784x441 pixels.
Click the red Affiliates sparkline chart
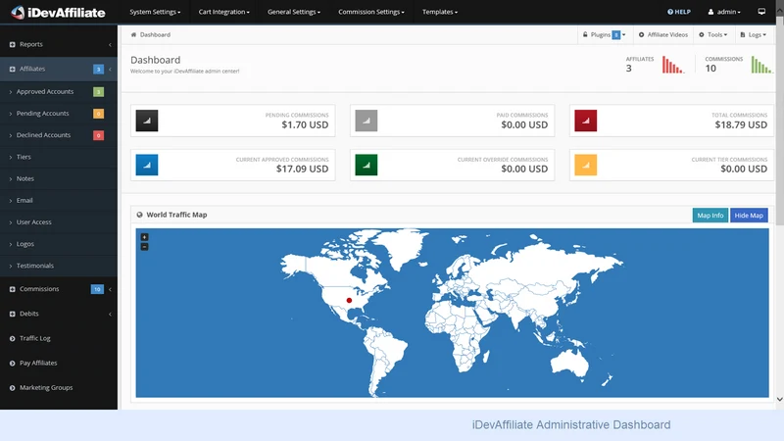(x=673, y=65)
